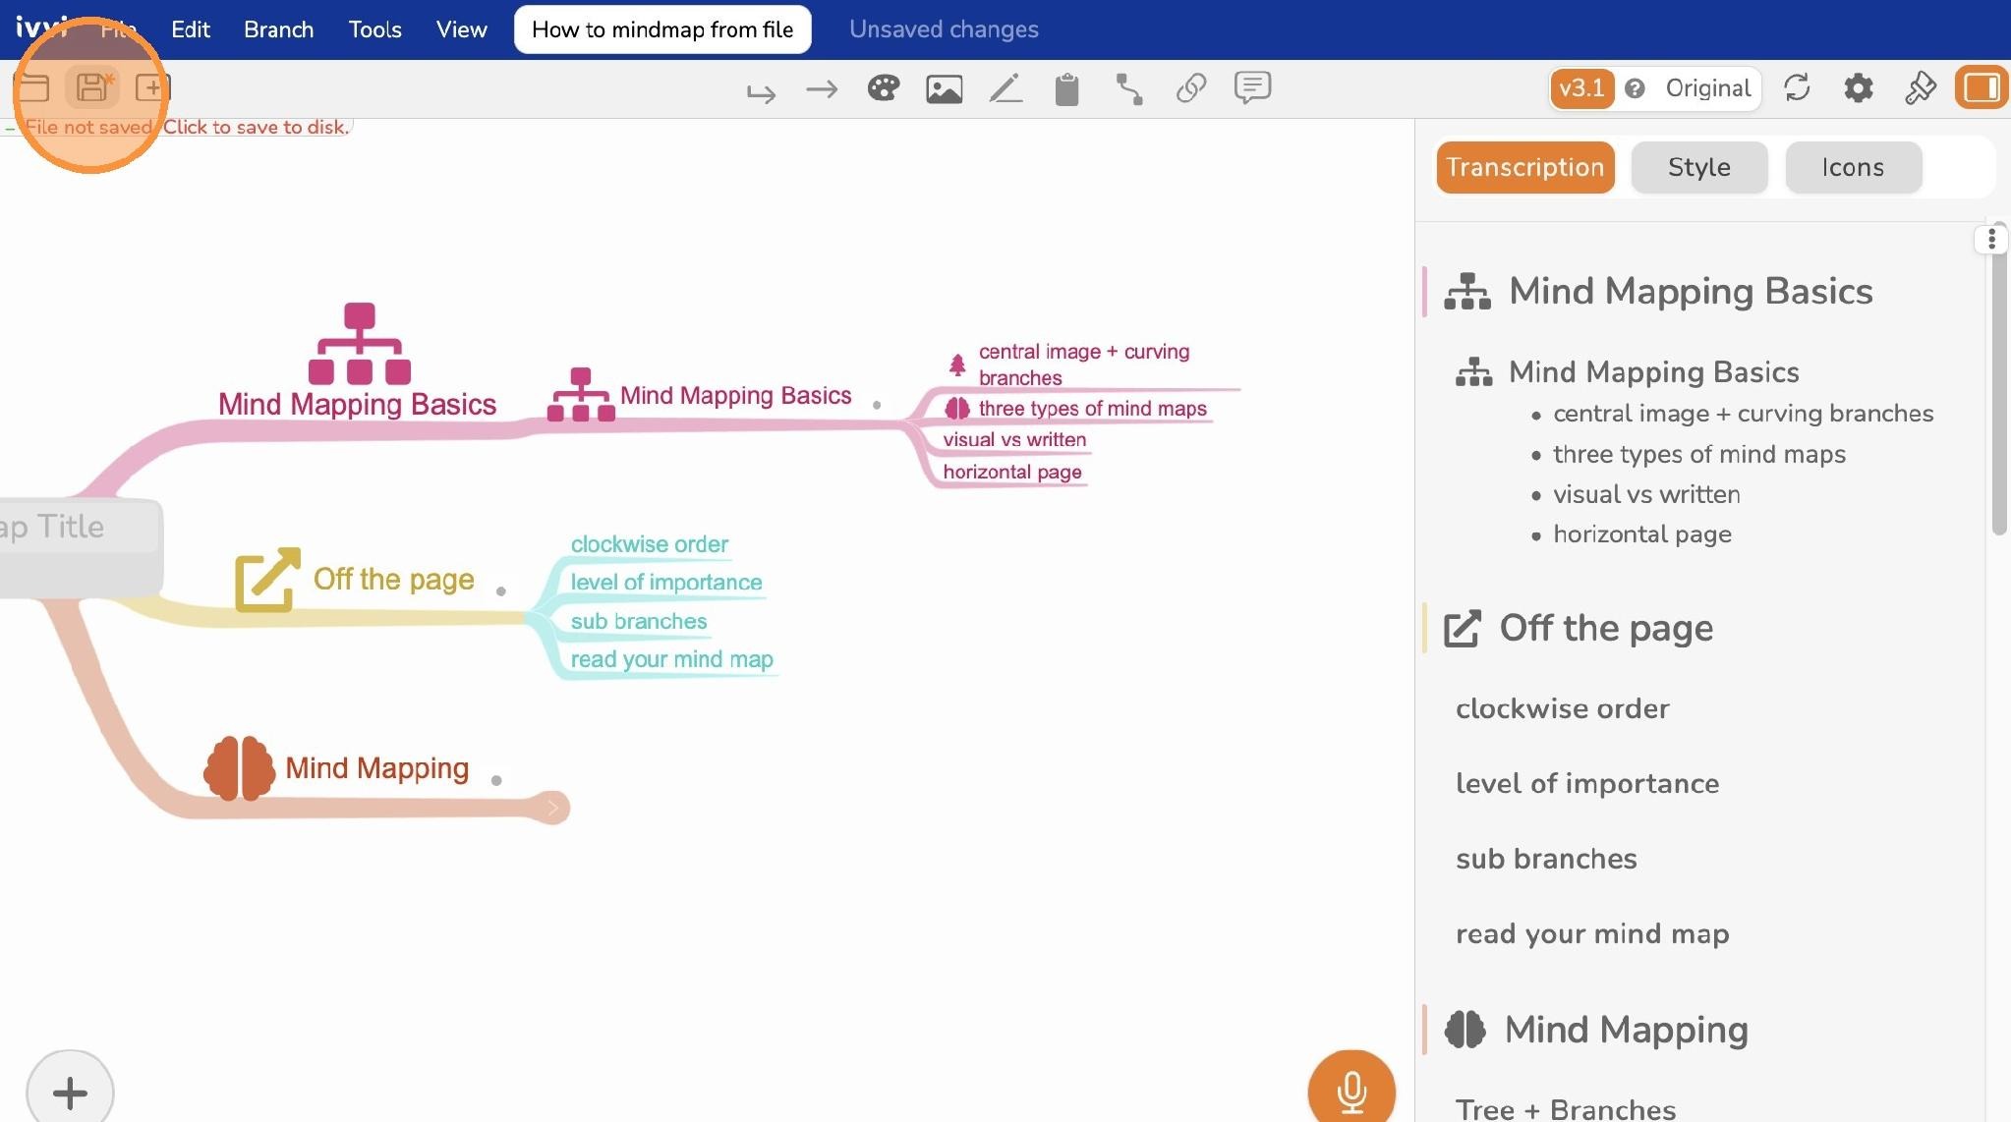The height and width of the screenshot is (1122, 2011).
Task: Open the comment note icon
Action: click(x=1252, y=88)
